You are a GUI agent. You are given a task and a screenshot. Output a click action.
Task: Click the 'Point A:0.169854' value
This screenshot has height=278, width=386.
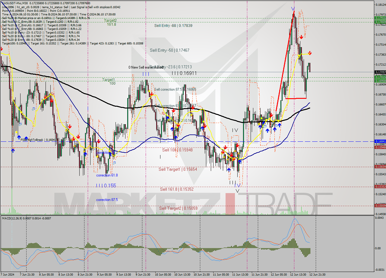pyautogui.click(x=13, y=10)
